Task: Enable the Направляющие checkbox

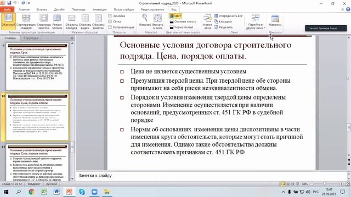Action: 110,27
